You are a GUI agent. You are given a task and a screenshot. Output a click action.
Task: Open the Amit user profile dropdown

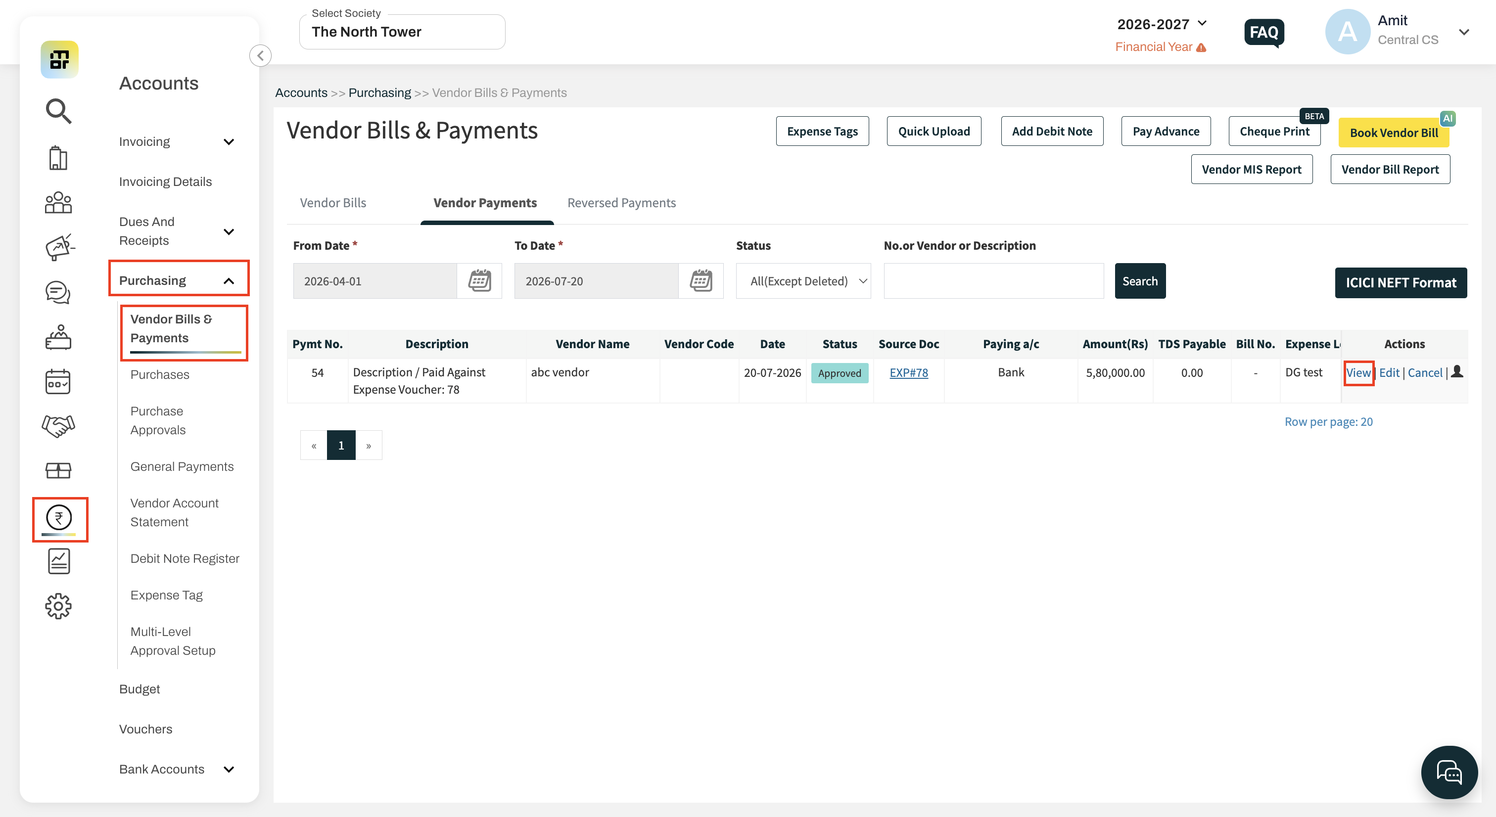[1464, 32]
